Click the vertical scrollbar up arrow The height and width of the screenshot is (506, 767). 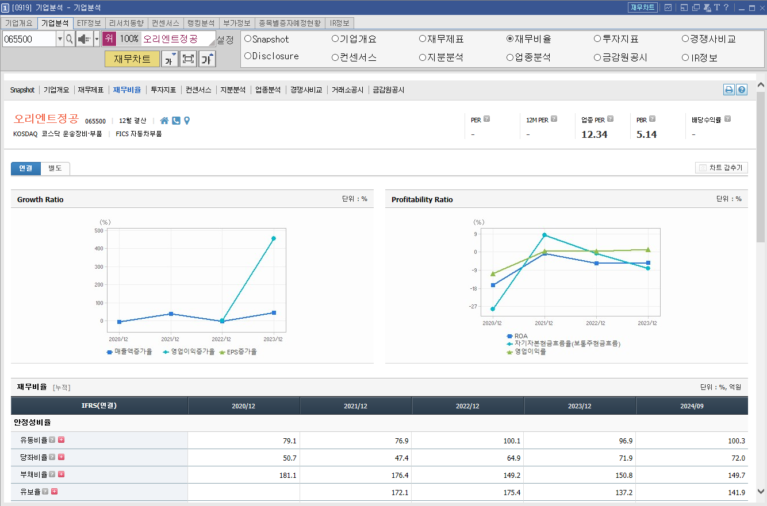[x=761, y=86]
